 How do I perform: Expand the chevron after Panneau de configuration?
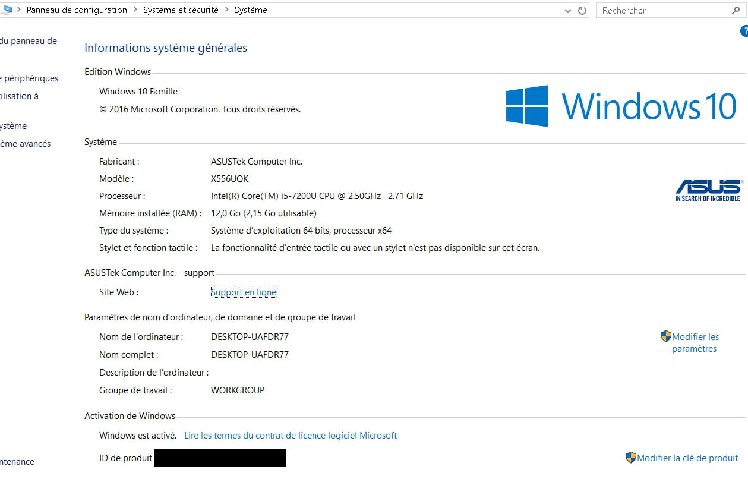[135, 10]
